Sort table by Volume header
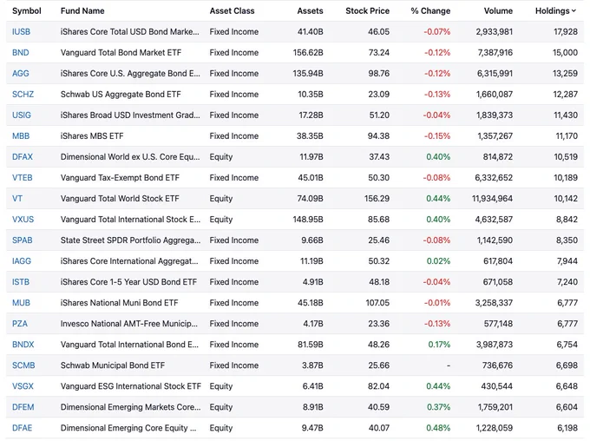 click(498, 11)
